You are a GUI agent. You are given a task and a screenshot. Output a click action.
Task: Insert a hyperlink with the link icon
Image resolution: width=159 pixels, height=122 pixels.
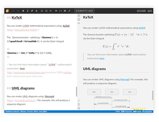click(69, 11)
